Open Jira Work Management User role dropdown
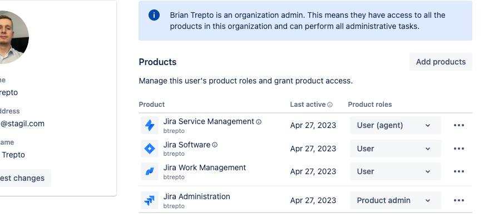The image size is (484, 222). point(396,171)
